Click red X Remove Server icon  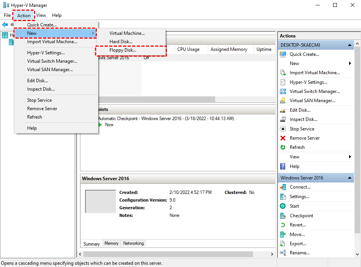point(283,138)
